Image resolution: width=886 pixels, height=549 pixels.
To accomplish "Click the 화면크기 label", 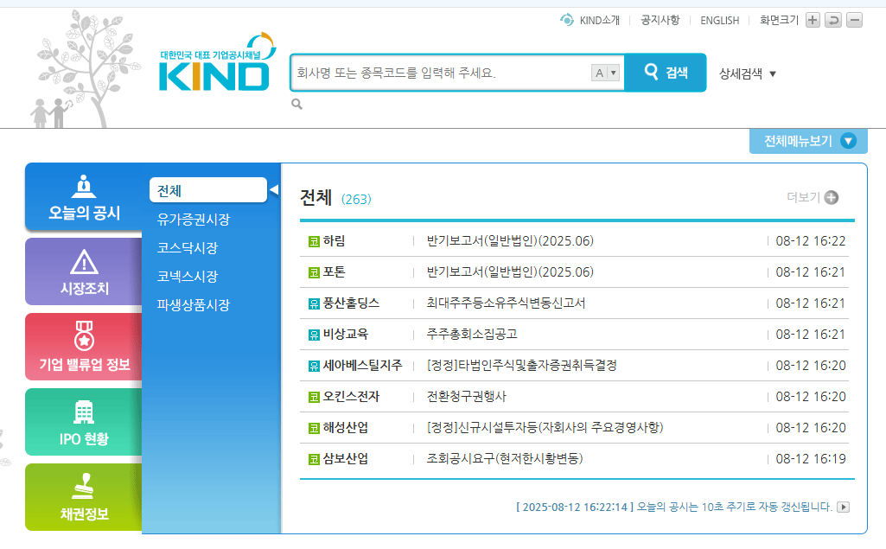I will [779, 21].
